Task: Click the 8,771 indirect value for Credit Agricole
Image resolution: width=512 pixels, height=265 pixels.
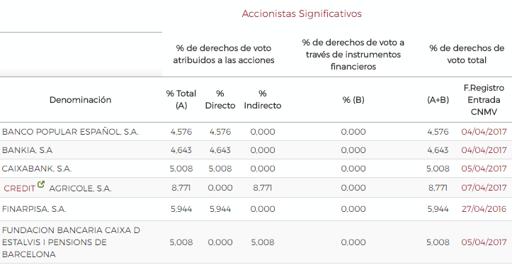Action: point(263,188)
